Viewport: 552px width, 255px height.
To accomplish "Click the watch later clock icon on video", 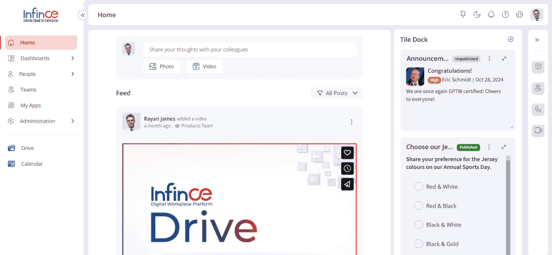I will point(348,168).
